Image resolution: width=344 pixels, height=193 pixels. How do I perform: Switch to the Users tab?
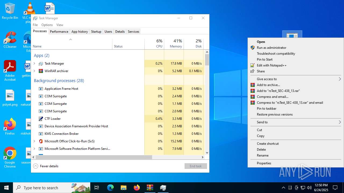coord(108,32)
